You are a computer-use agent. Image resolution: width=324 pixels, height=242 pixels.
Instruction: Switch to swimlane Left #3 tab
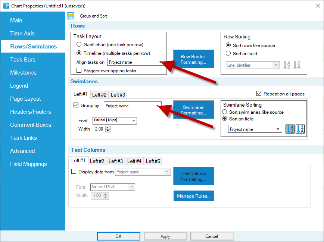[x=118, y=95]
